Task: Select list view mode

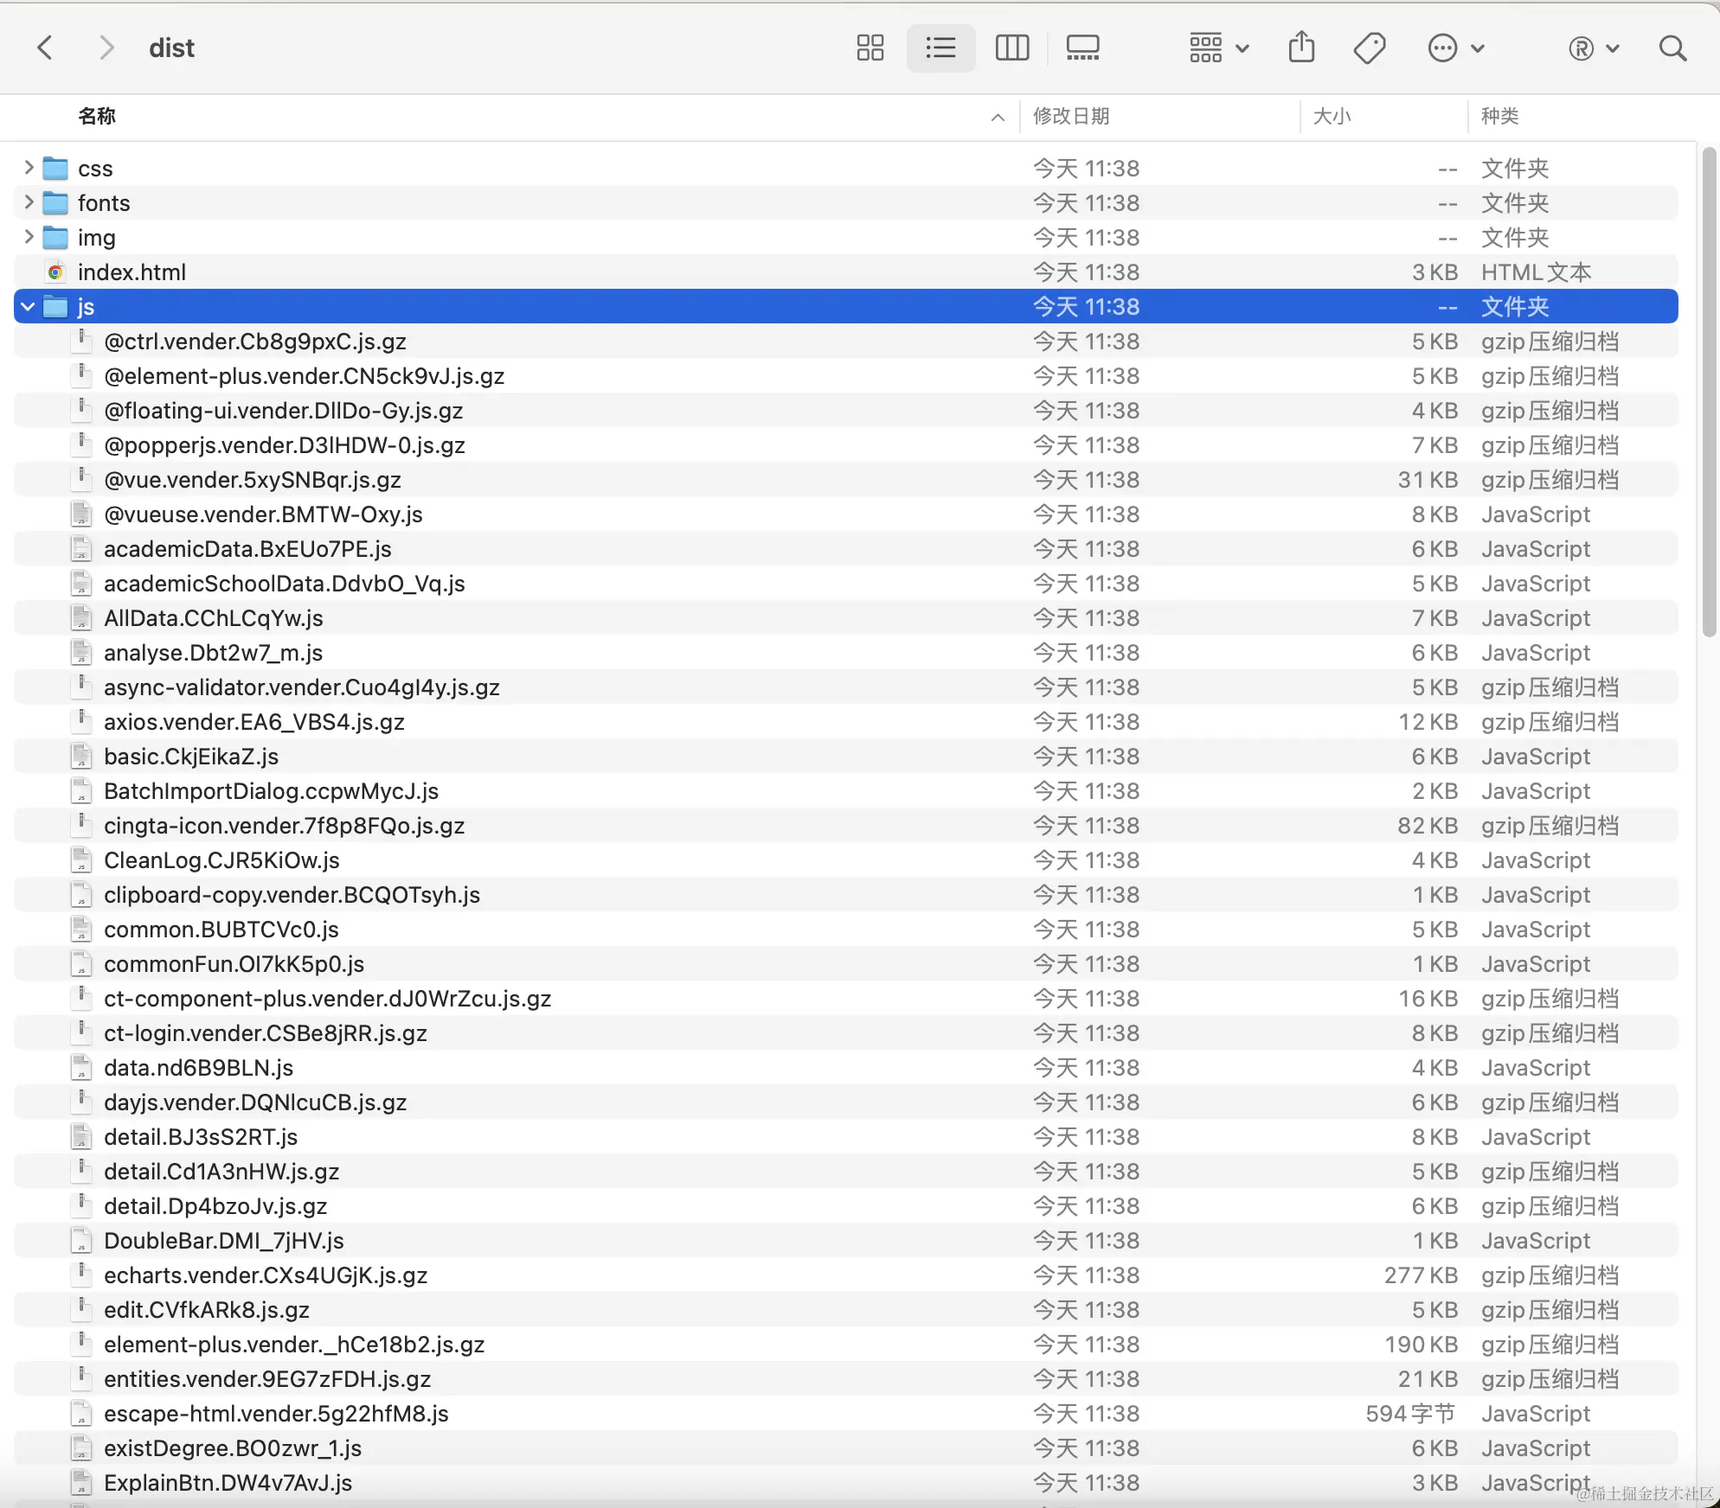Action: click(x=940, y=48)
